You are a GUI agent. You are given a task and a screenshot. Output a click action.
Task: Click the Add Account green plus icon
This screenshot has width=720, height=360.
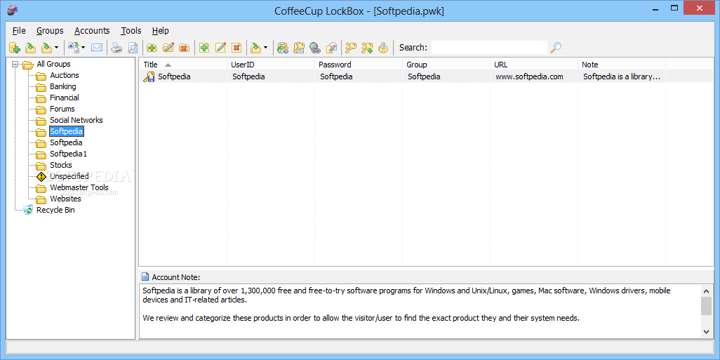pos(204,47)
